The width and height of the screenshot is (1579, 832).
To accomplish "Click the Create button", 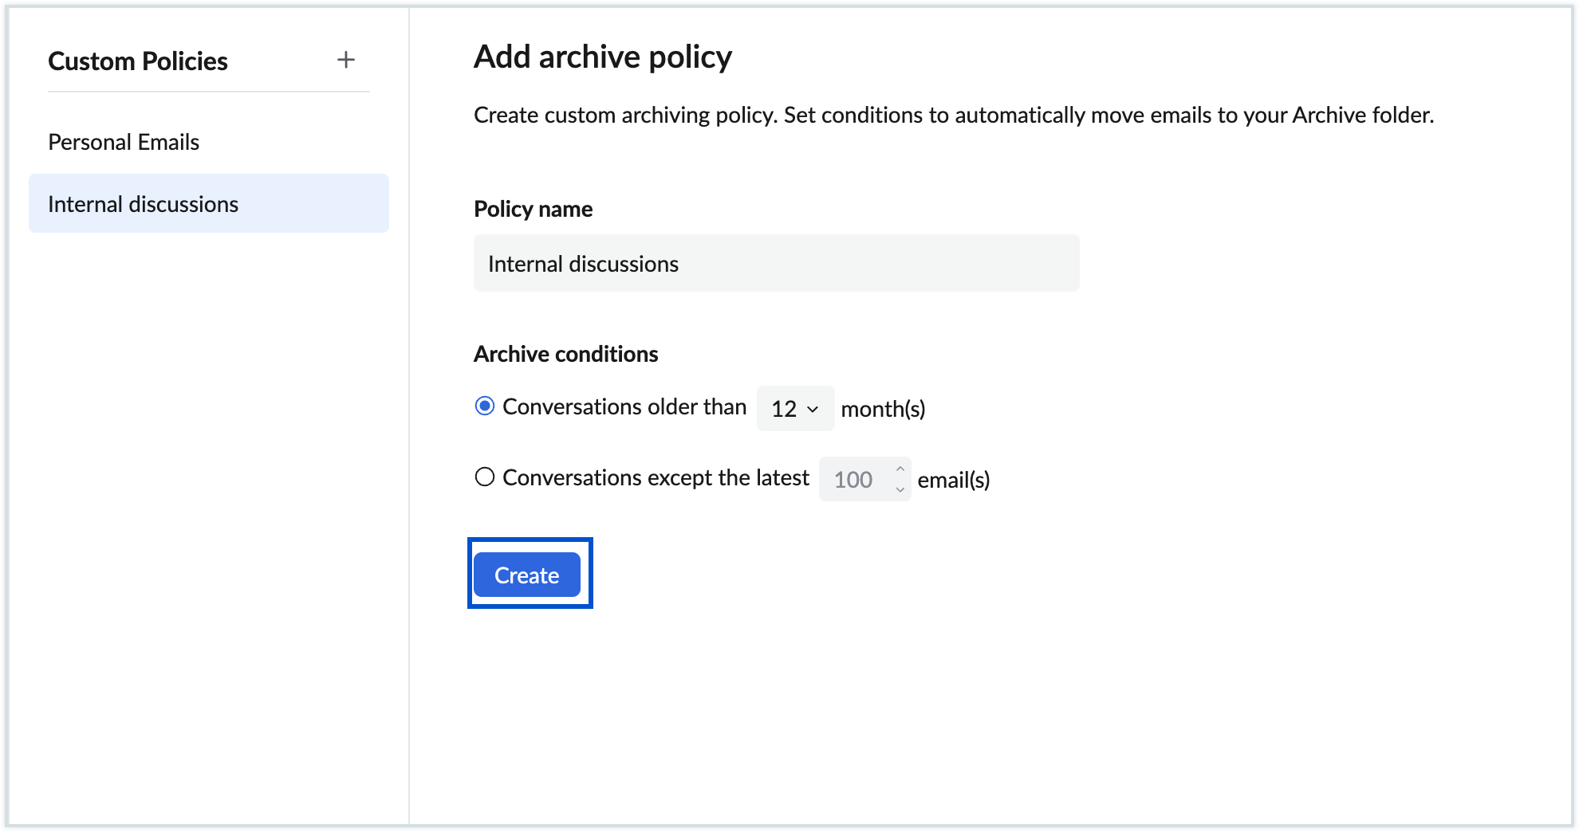I will coord(527,575).
